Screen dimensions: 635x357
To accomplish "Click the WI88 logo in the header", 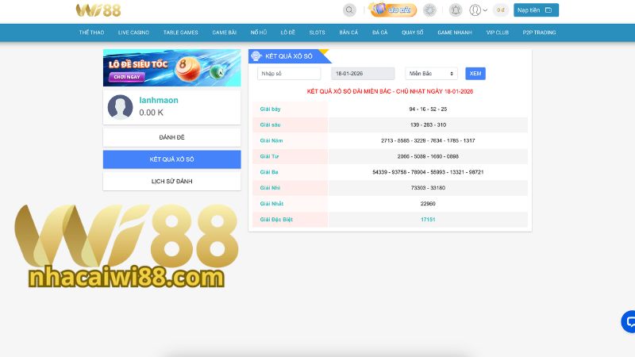I will pyautogui.click(x=98, y=10).
